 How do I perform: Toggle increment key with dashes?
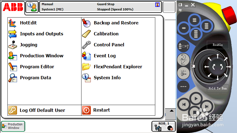coord(183,87)
